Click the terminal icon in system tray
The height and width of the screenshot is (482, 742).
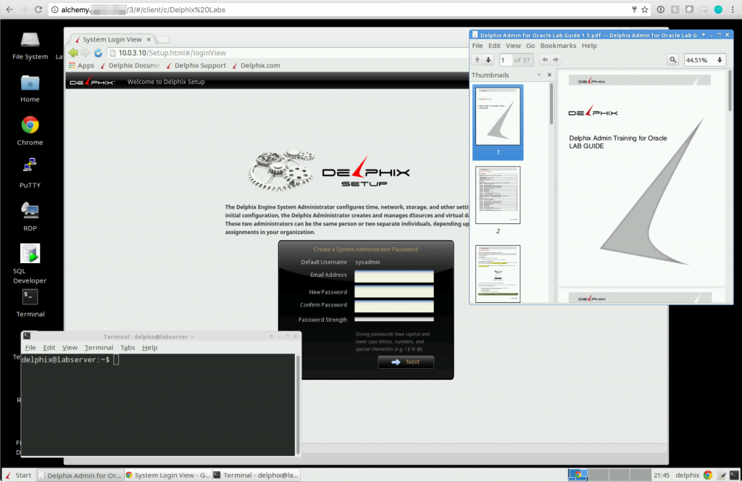734,475
